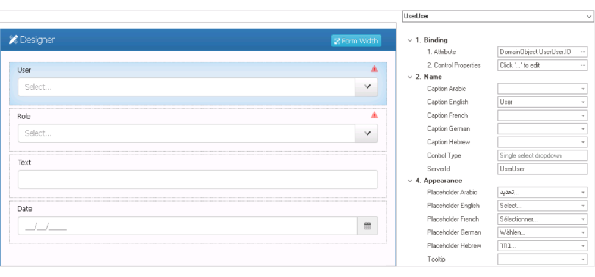The height and width of the screenshot is (277, 595).
Task: Click the red warning icon on User field
Action: tap(374, 68)
